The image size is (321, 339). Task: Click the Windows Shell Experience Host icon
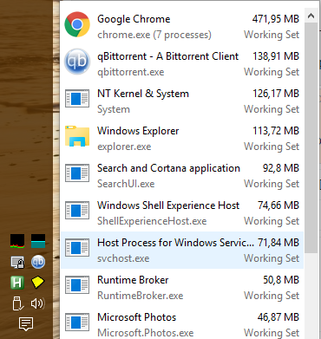[x=77, y=211]
